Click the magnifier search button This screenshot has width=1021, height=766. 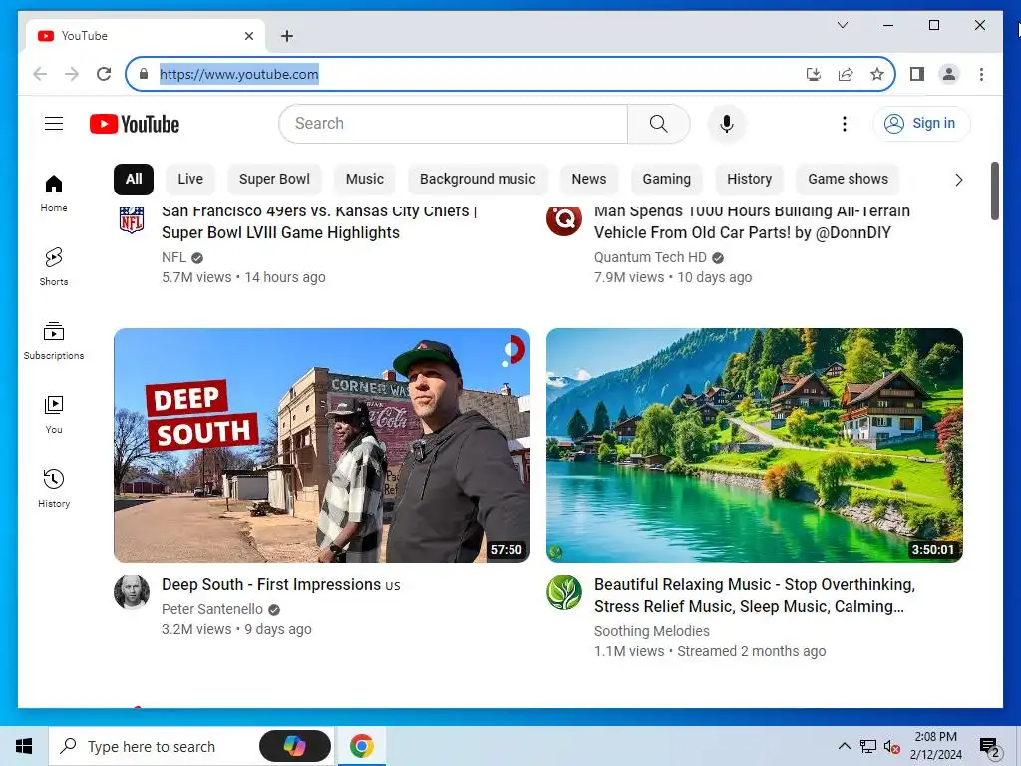coord(658,124)
